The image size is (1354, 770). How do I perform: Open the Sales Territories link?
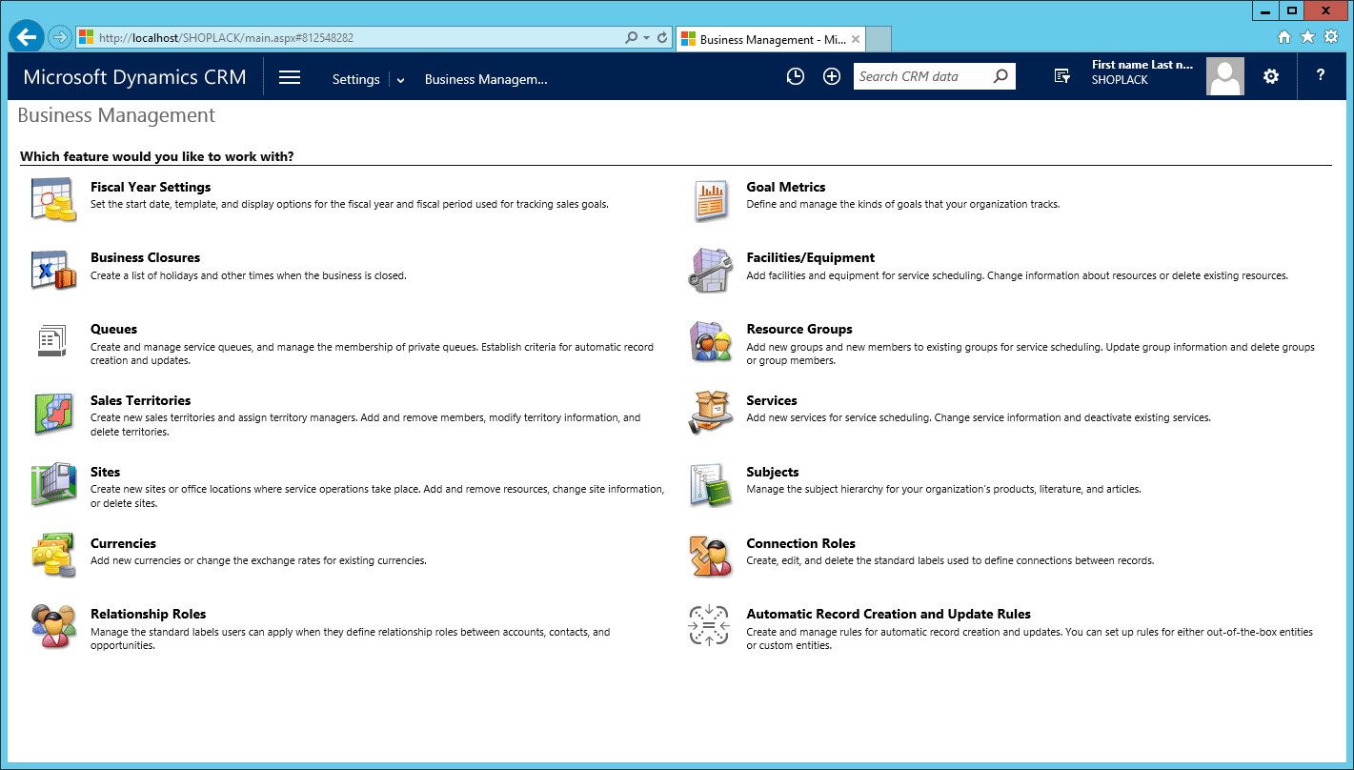(x=140, y=400)
